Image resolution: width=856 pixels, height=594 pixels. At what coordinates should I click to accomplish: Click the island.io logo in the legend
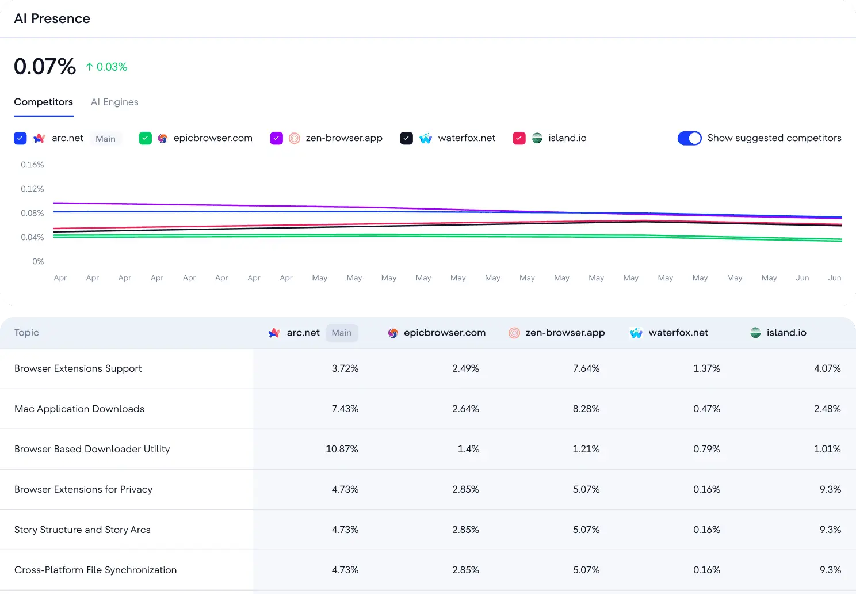[537, 138]
